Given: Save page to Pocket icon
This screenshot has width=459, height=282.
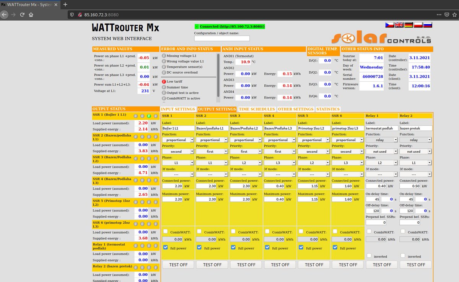Looking at the screenshot, I should click(447, 15).
